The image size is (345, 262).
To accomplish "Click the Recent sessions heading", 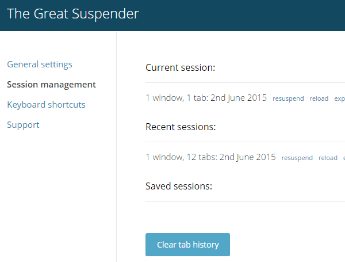I will [181, 127].
